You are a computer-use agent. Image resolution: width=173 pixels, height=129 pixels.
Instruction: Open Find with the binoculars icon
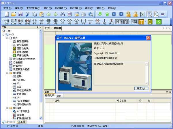pos(63,14)
